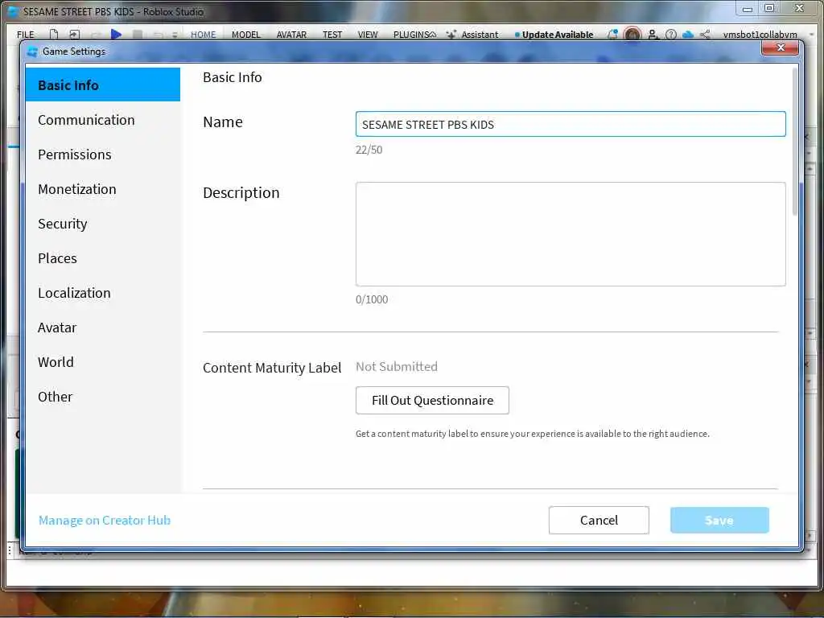This screenshot has height=618, width=824.
Task: Click the share icon in toolbar
Action: (x=705, y=34)
